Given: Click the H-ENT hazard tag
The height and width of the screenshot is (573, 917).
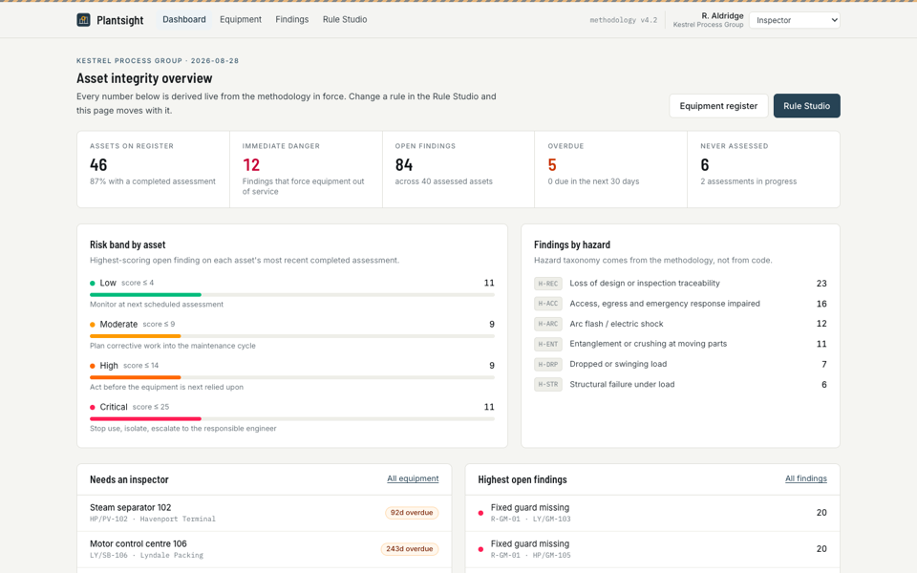Looking at the screenshot, I should coord(548,344).
